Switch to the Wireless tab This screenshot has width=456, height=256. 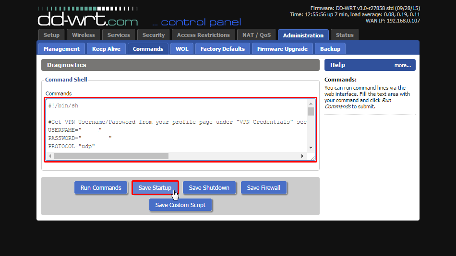(84, 35)
